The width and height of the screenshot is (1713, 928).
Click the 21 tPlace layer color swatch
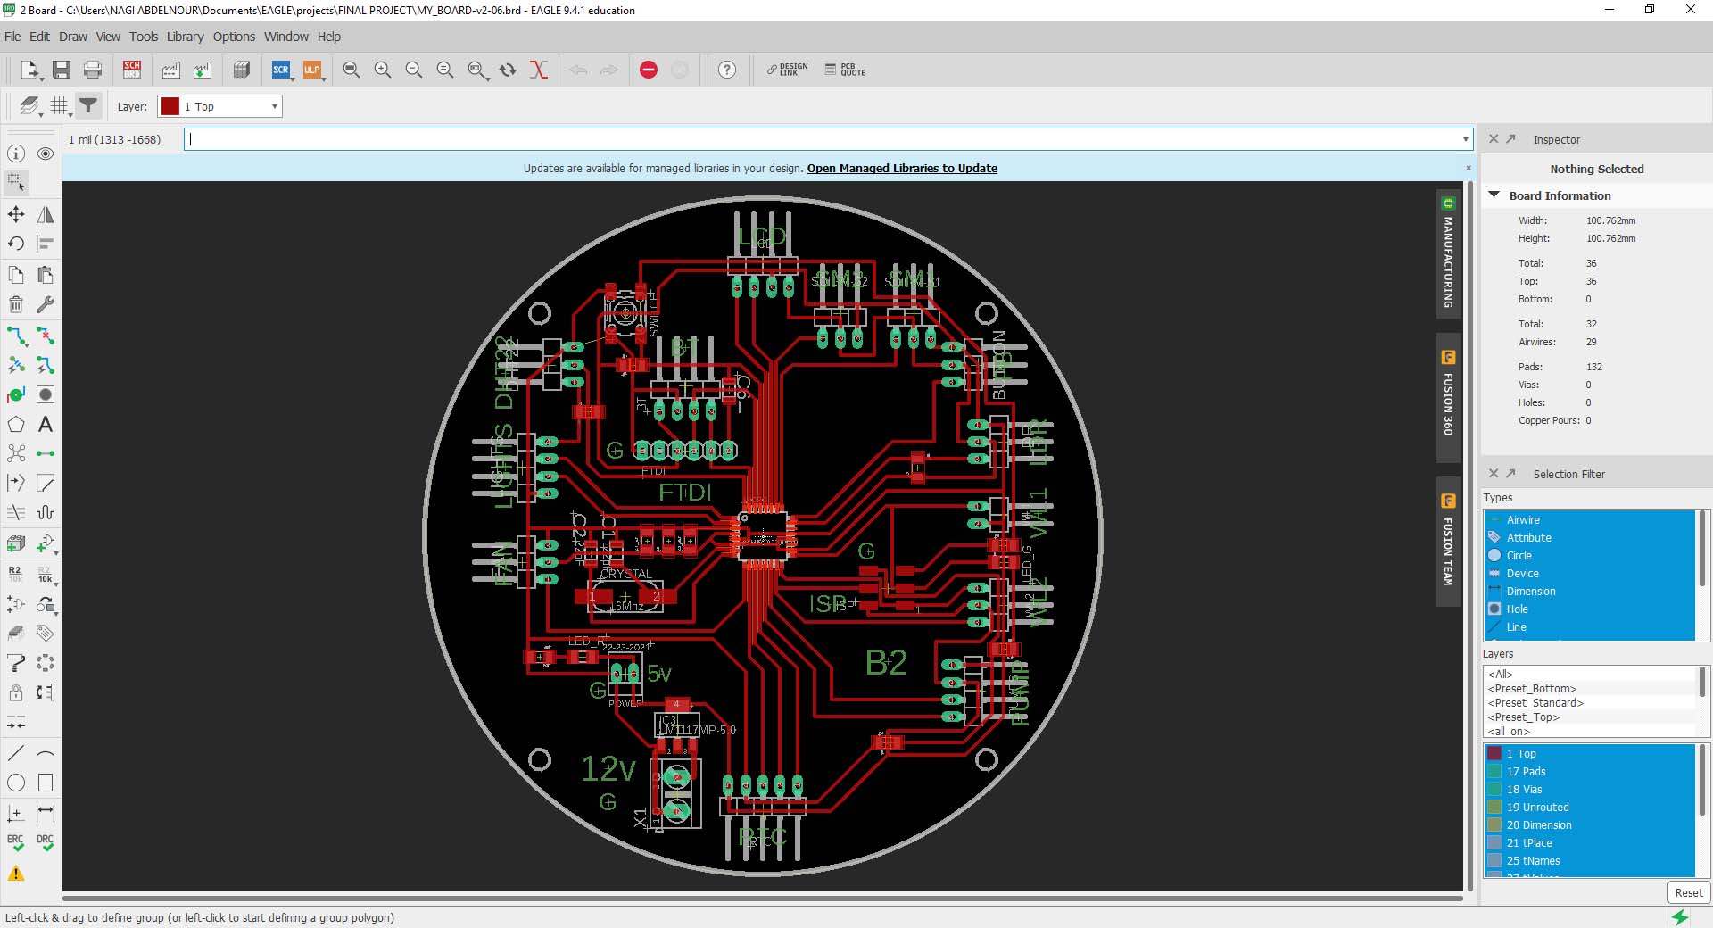pos(1494,842)
